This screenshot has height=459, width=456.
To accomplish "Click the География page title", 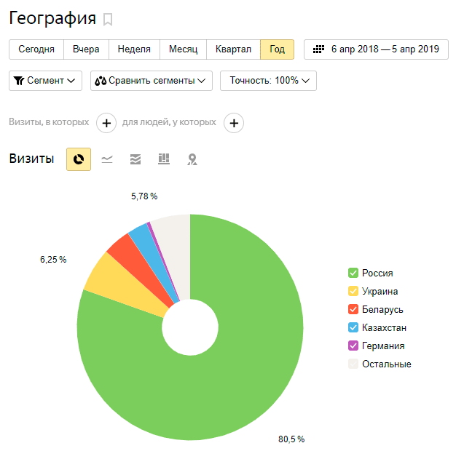I will pos(52,18).
